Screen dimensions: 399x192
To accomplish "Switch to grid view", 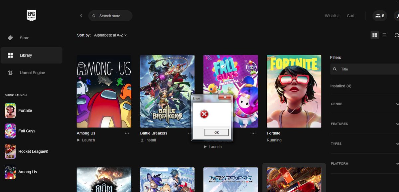I will point(375,35).
